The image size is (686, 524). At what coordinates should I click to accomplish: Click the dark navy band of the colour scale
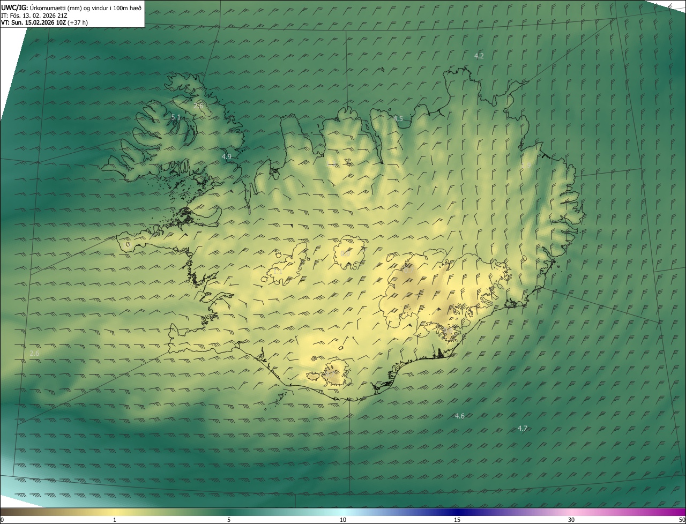point(457,512)
